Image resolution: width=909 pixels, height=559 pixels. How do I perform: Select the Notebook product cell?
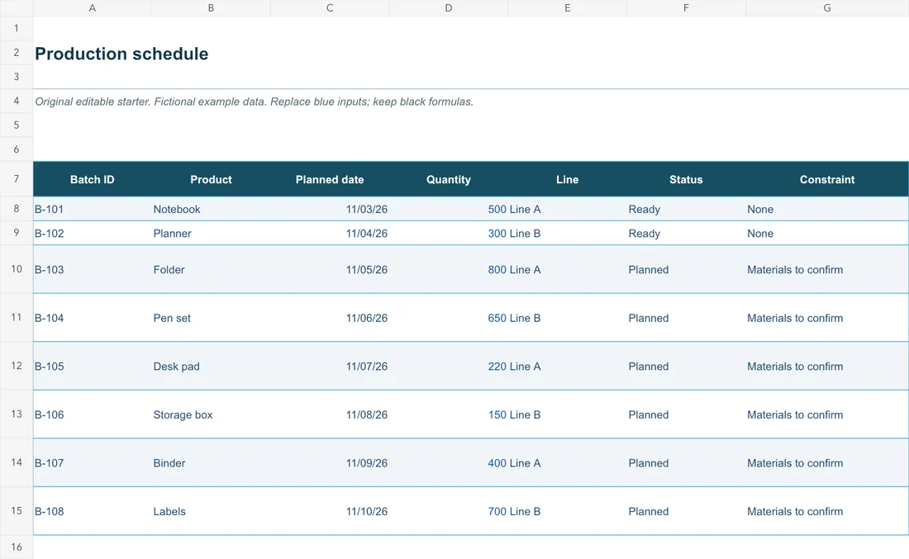click(211, 209)
